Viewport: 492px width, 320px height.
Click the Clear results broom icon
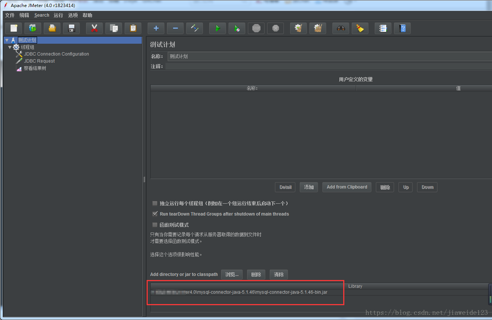pyautogui.click(x=299, y=28)
